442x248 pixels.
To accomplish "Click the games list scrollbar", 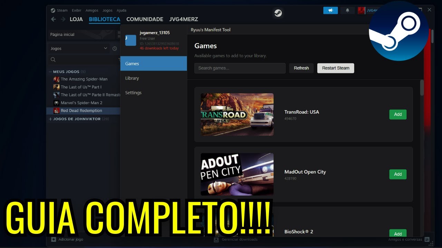I will tap(422, 88).
